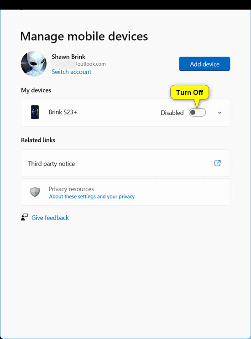Screen dimensions: 251x339
Task: Expand the Brink S23+ device chevron
Action: (220, 113)
